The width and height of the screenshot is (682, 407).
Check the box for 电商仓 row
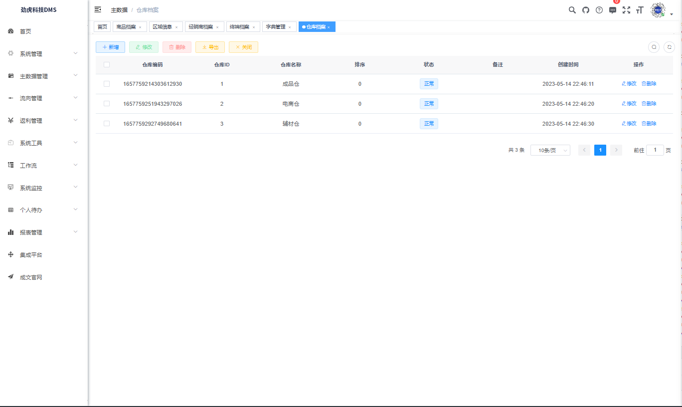point(107,104)
